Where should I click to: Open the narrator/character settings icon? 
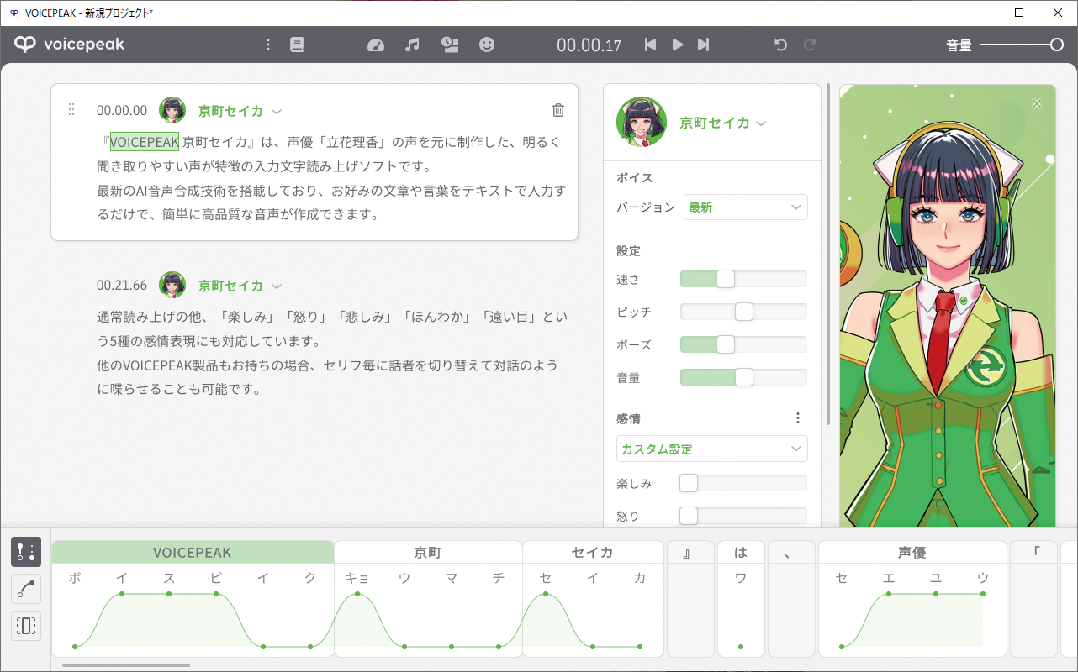click(450, 45)
